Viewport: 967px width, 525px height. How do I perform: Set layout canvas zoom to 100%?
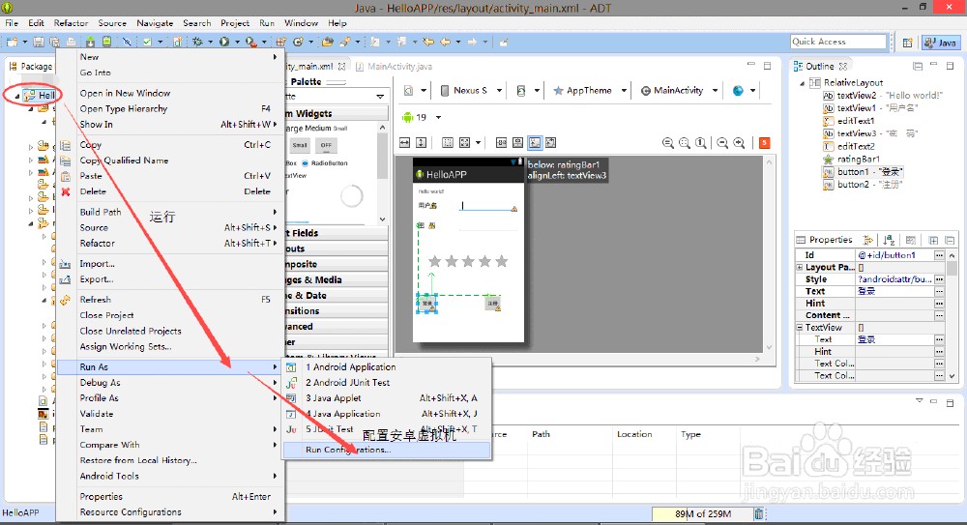[x=701, y=143]
